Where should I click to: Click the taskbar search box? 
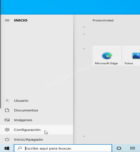[63, 148]
